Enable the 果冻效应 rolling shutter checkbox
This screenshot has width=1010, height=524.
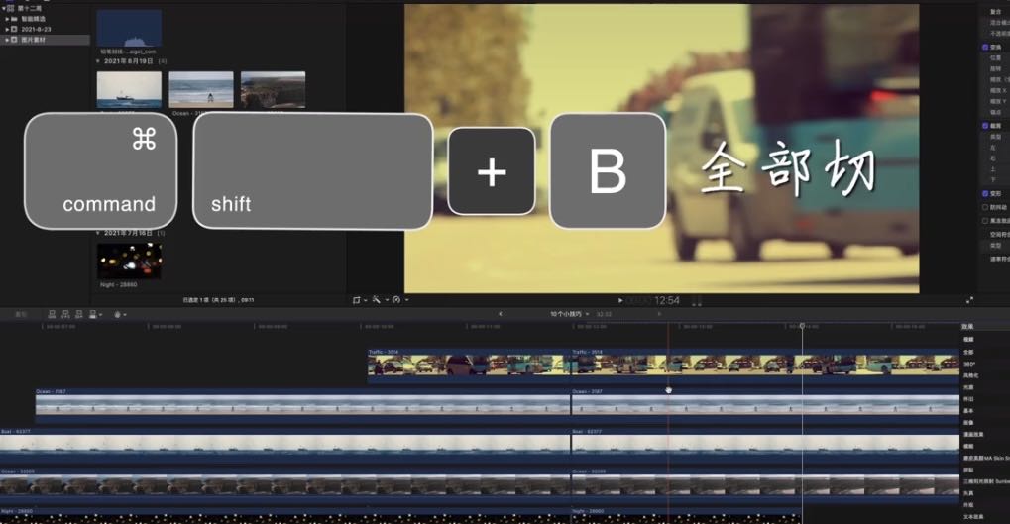985,221
